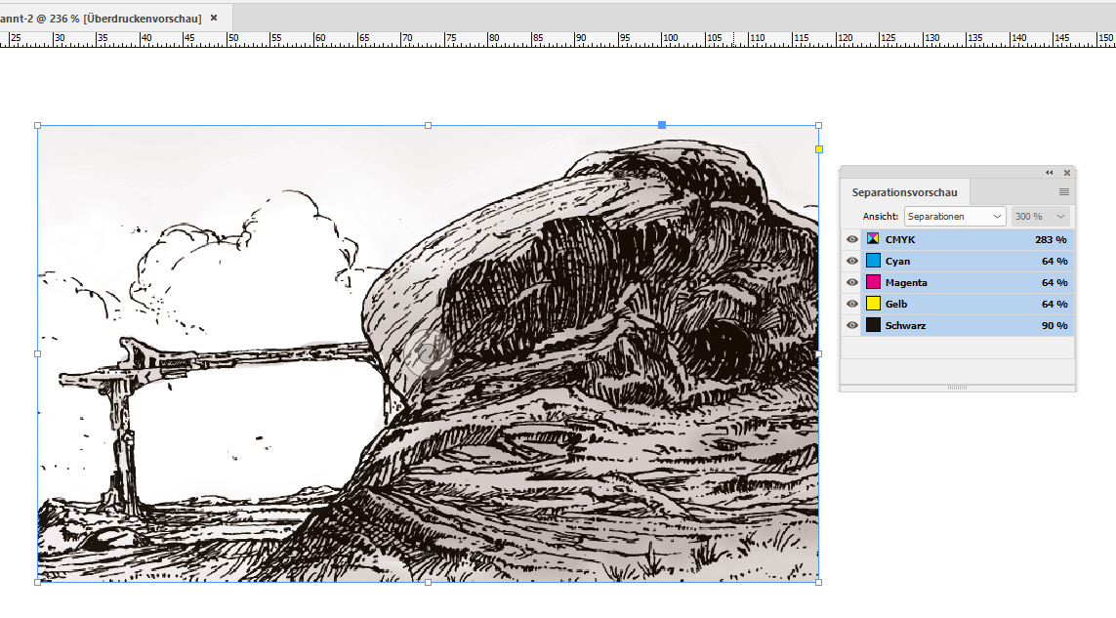Image resolution: width=1116 pixels, height=618 pixels.
Task: Toggle the Schwarz plate eye icon
Action: pos(851,325)
